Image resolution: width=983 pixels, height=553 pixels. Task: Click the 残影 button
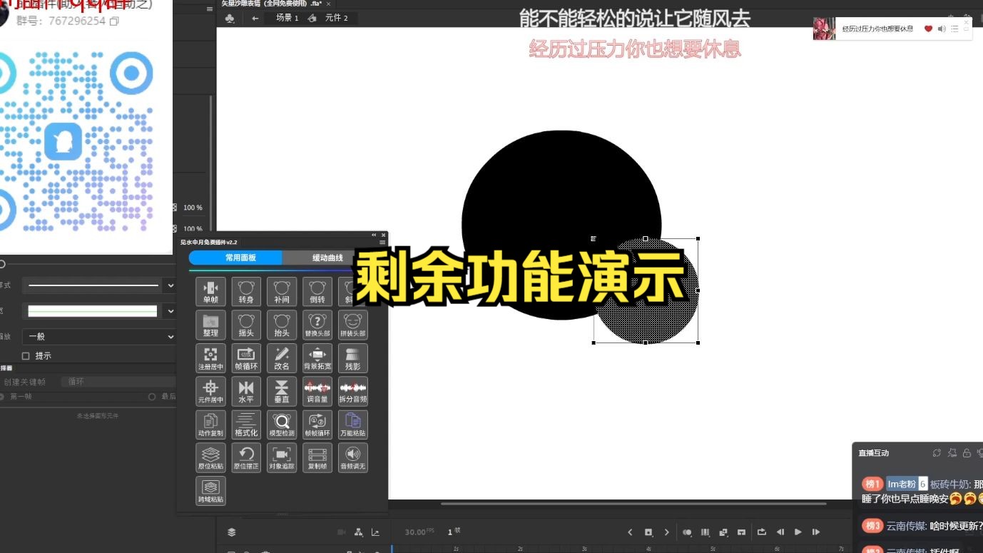tap(353, 358)
